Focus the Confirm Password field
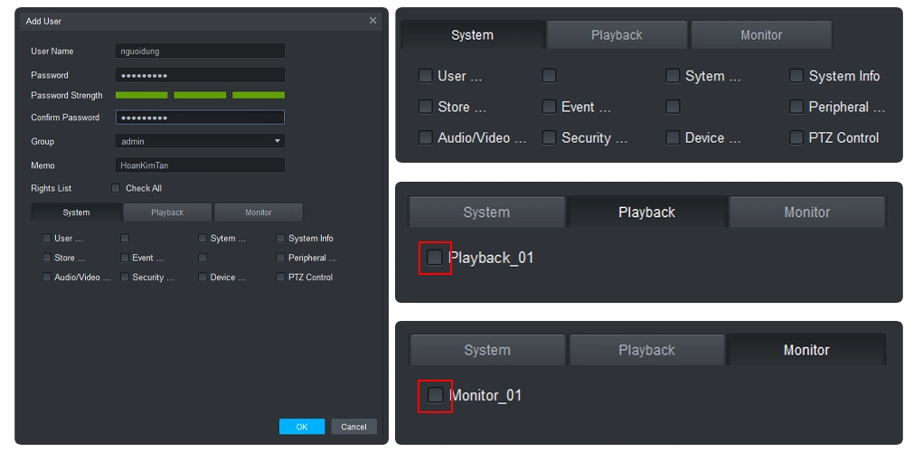904x452 pixels. tap(200, 118)
